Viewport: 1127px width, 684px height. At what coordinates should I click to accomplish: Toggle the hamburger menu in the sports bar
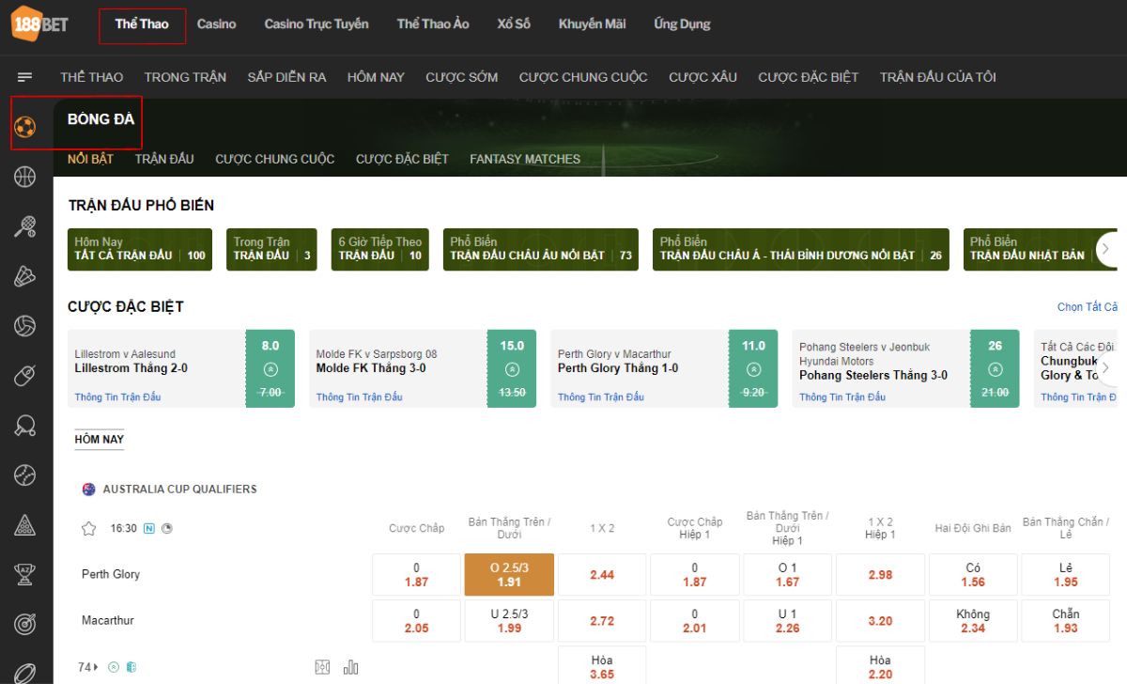[x=27, y=77]
